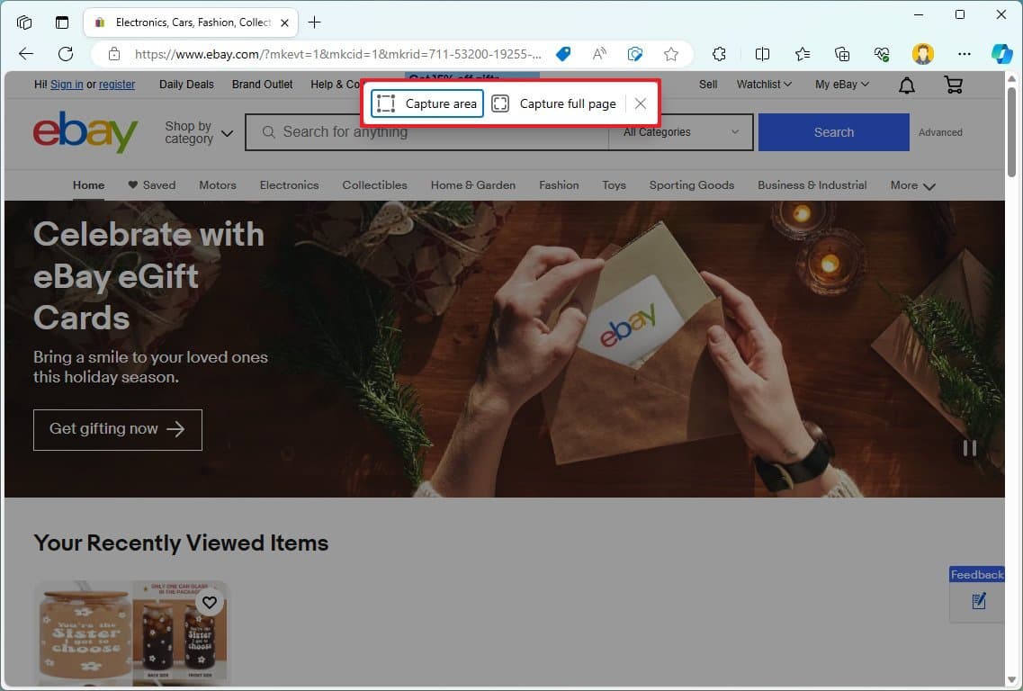1023x691 pixels.
Task: Click the web capture screenshot icon
Action: [635, 54]
